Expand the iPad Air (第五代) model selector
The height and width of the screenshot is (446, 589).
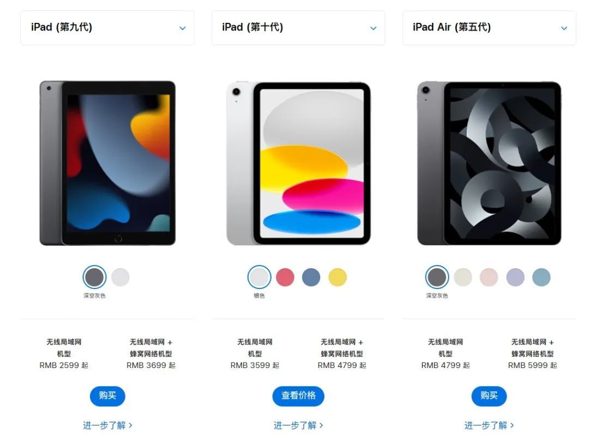tap(489, 28)
